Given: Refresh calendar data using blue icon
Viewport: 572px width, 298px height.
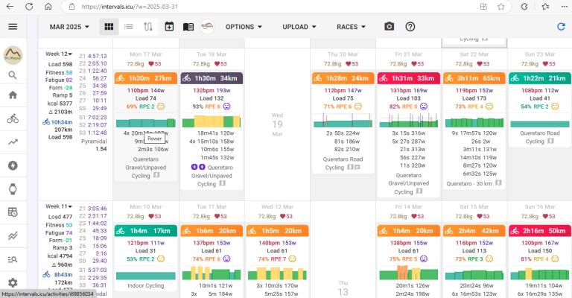Looking at the screenshot, I should pyautogui.click(x=561, y=27).
